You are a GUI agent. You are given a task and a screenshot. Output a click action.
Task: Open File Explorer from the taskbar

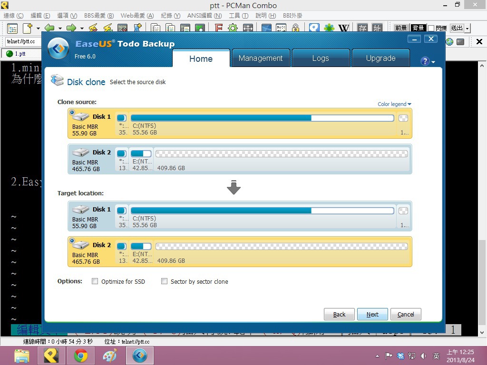(x=22, y=355)
